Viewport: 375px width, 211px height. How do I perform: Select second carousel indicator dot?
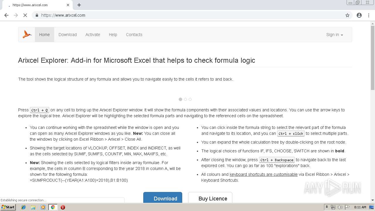click(x=185, y=99)
